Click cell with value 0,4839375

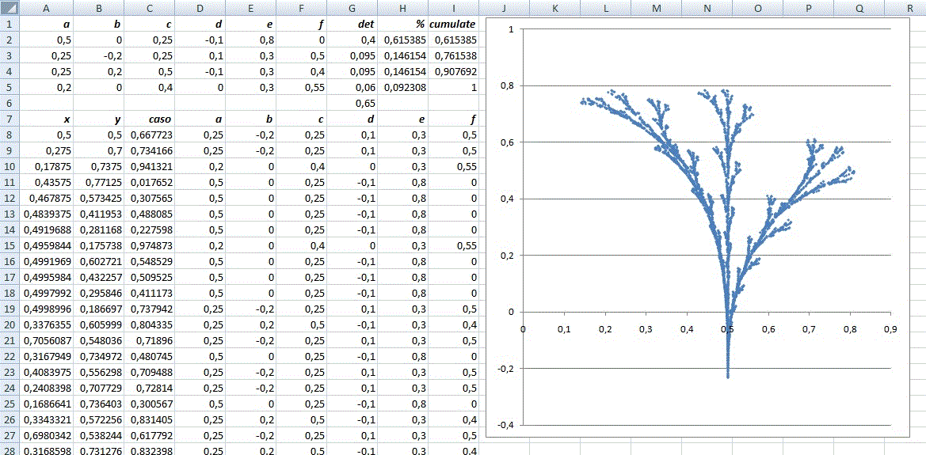coord(48,215)
